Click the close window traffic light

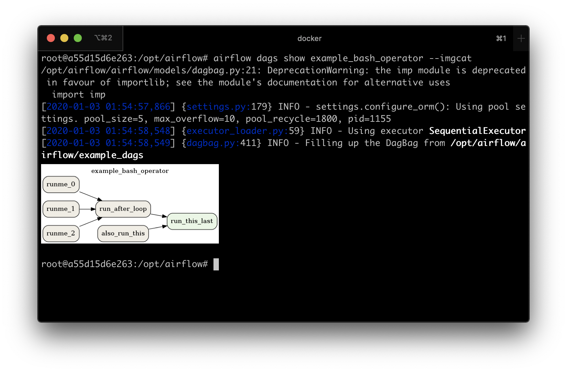coord(51,38)
